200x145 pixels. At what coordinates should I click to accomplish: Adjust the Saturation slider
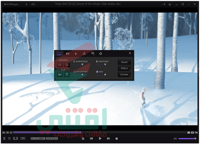pyautogui.click(x=82, y=75)
